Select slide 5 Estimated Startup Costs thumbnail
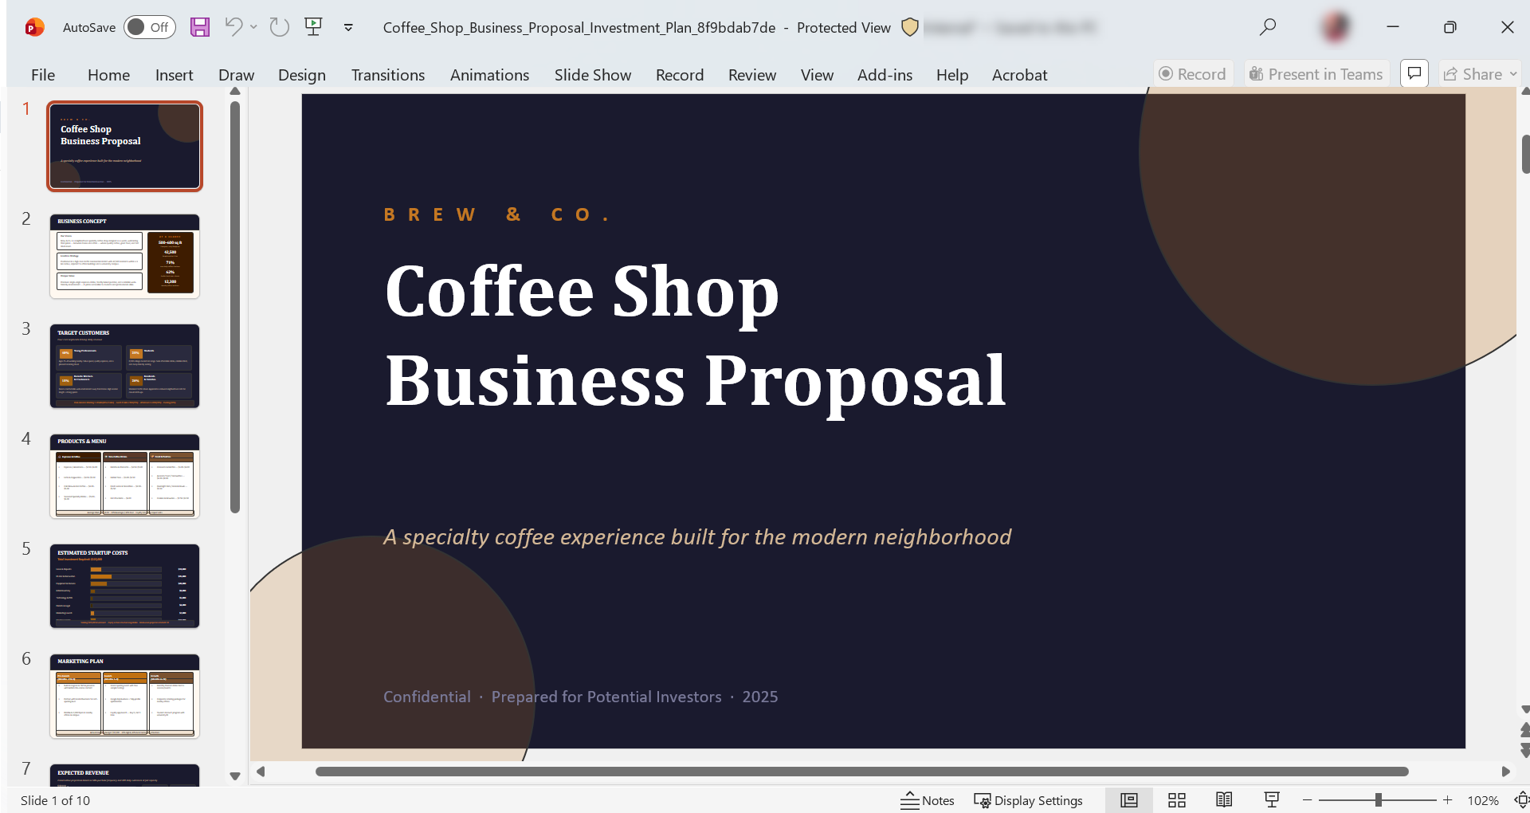The height and width of the screenshot is (813, 1530). [124, 586]
